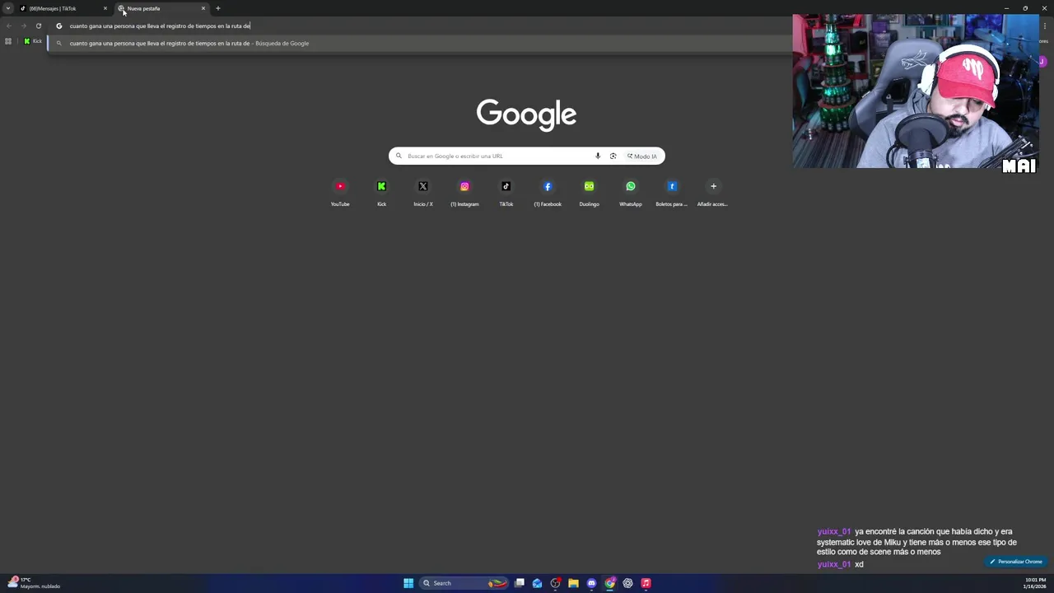The image size is (1054, 593).
Task: Click the Modo IA button
Action: [x=642, y=156]
